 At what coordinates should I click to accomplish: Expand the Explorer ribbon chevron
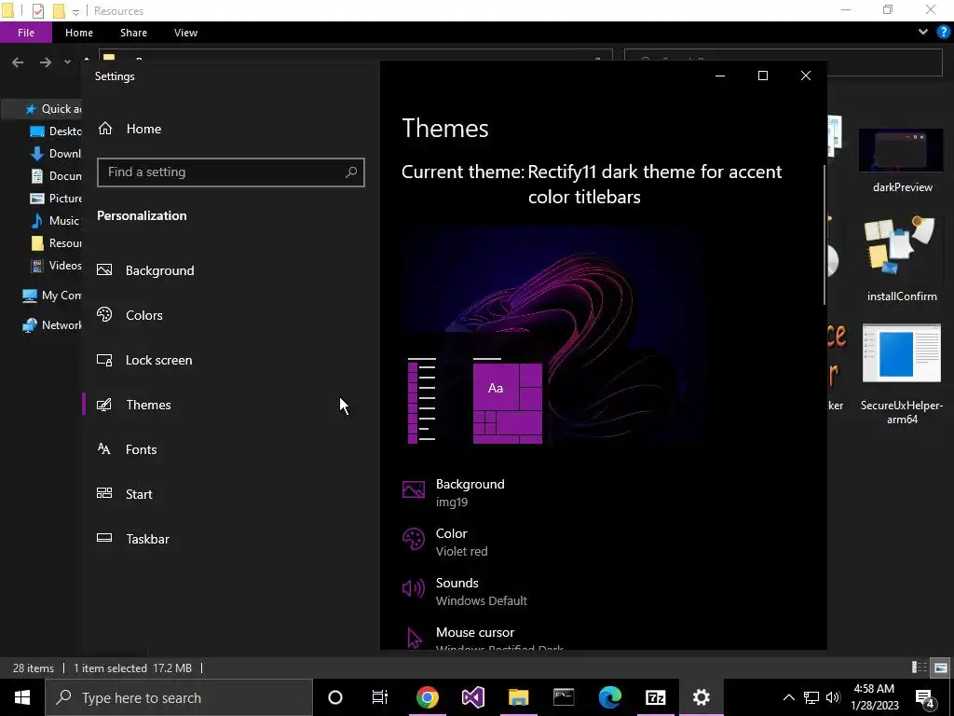coord(923,33)
